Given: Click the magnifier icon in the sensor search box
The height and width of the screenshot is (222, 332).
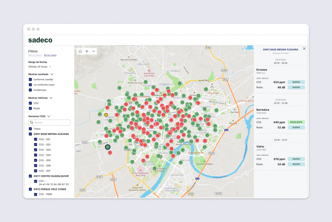Looking at the screenshot, I should tap(31, 122).
